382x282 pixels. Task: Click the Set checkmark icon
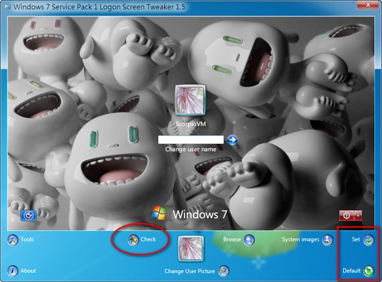point(368,240)
